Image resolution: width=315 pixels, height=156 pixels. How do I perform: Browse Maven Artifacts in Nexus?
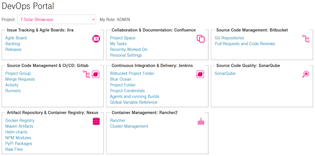click(19, 126)
